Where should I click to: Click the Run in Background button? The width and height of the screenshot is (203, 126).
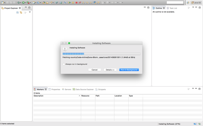point(129,70)
